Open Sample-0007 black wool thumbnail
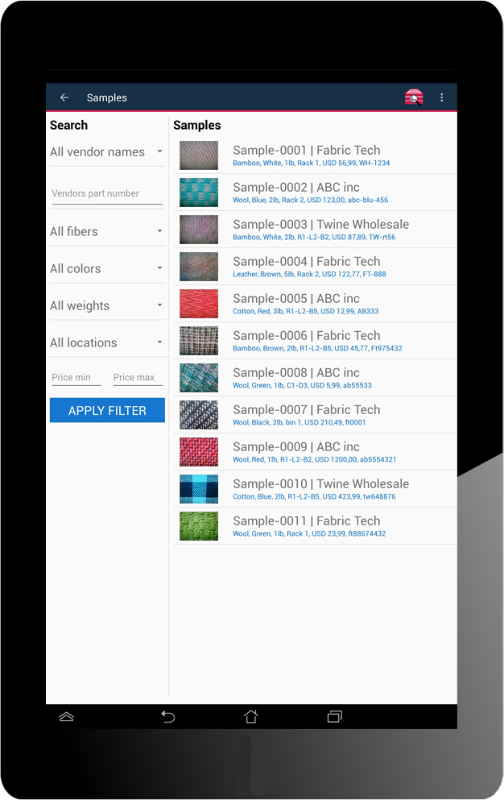This screenshot has width=504, height=800. coord(199,415)
